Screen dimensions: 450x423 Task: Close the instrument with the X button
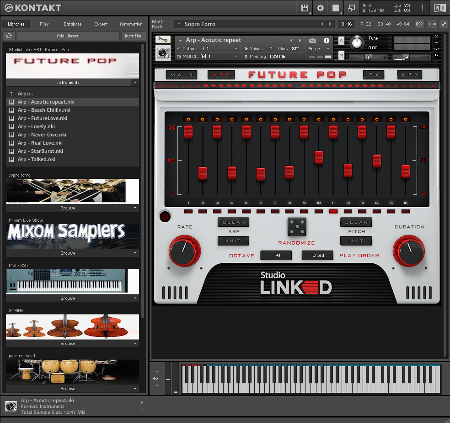pyautogui.click(x=437, y=37)
